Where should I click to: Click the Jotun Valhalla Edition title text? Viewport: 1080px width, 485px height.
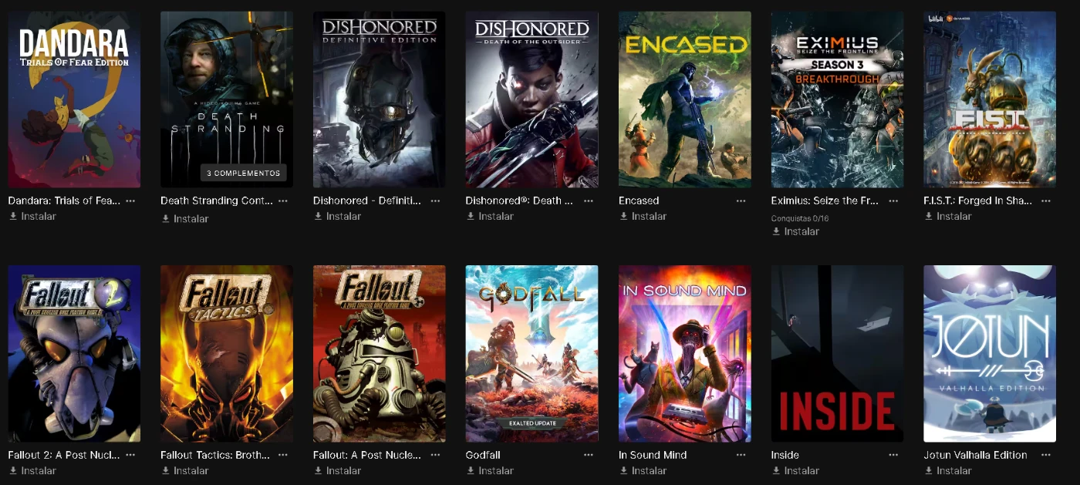[x=975, y=455]
